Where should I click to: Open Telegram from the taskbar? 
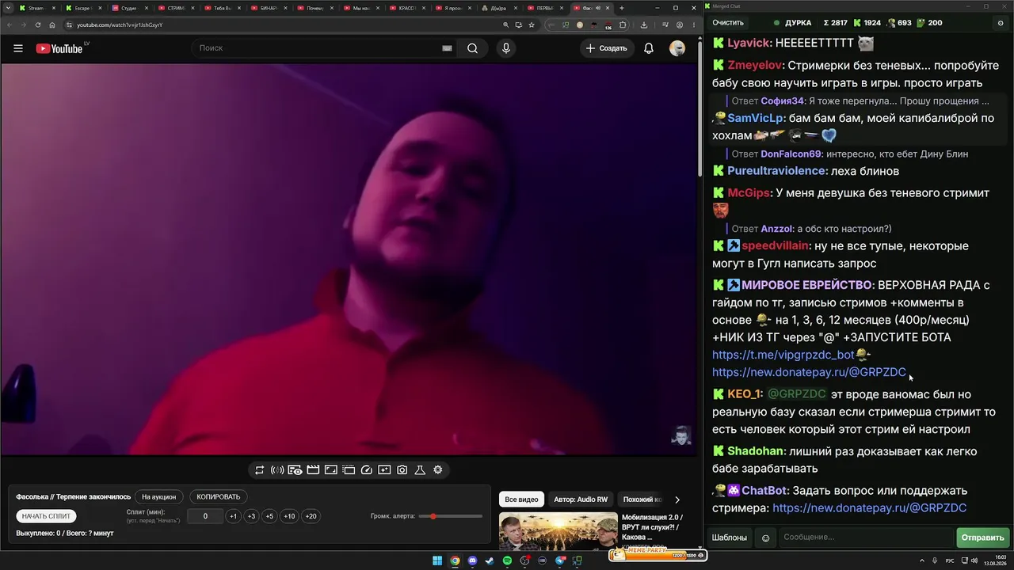[560, 560]
